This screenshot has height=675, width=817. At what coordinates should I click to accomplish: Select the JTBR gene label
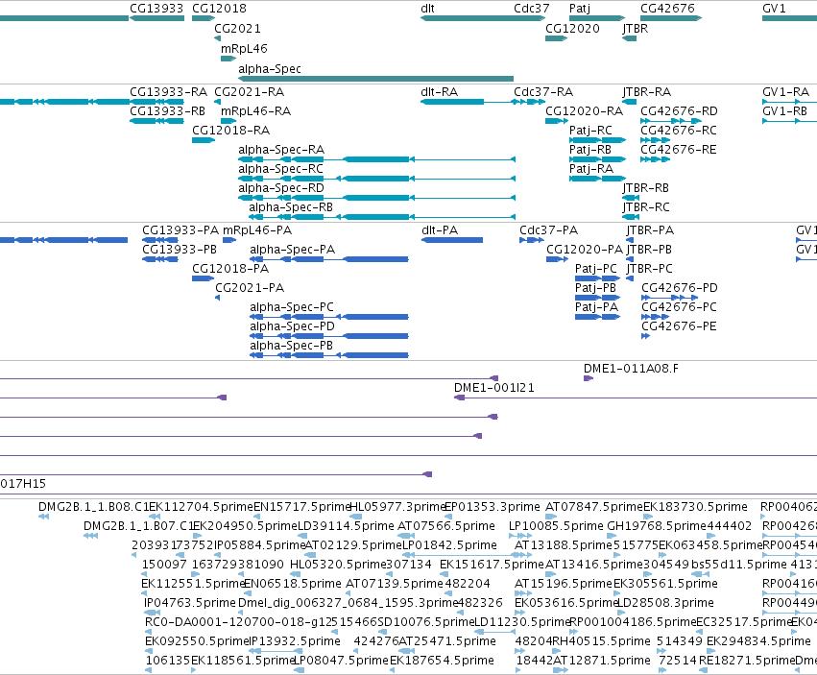[636, 29]
